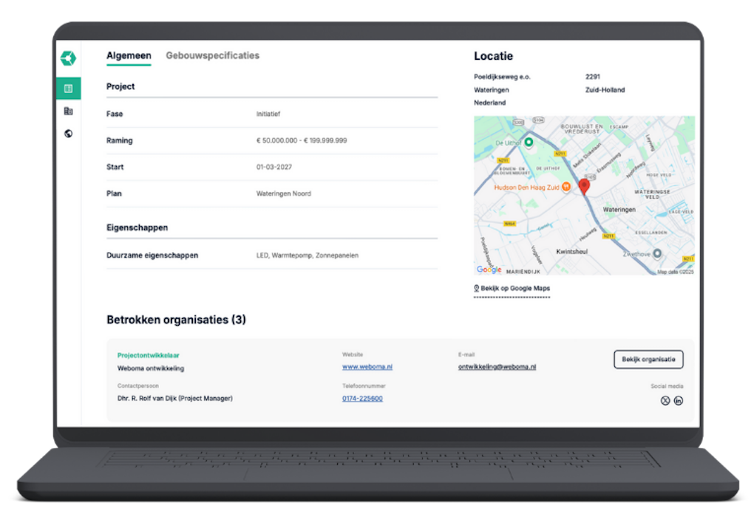This screenshot has height=525, width=754.
Task: Click the Zwethove marker on the map
Action: pyautogui.click(x=657, y=253)
